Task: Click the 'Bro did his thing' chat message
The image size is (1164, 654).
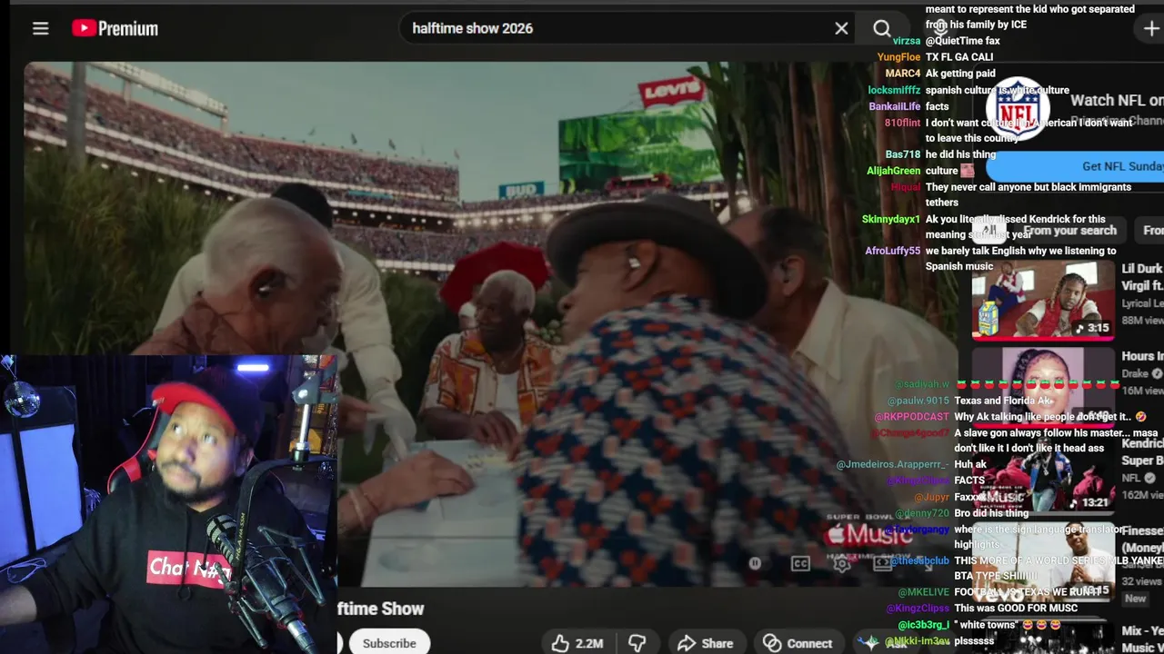Action: coord(991,513)
